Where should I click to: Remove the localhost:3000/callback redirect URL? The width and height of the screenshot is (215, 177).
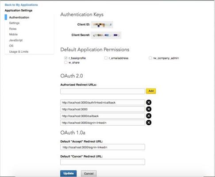[149, 116]
